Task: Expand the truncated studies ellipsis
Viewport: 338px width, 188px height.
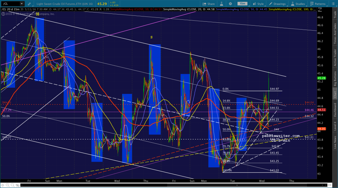Action: (315, 10)
